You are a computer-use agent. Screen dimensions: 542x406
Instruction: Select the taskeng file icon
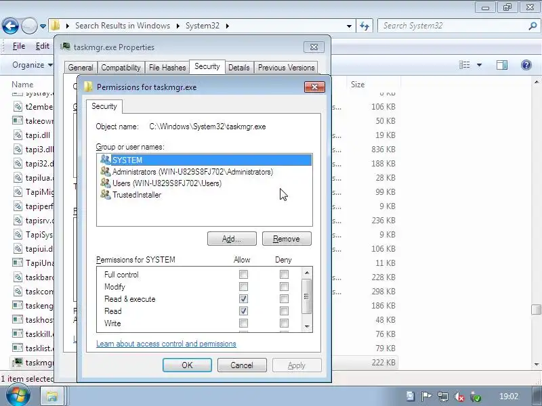pos(18,306)
